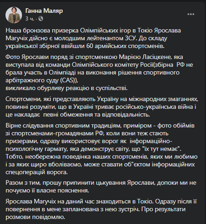Screen dimensions: 206x224
Task: Click the words "спецоперацій ворога" in the text
Action: (x=37, y=172)
